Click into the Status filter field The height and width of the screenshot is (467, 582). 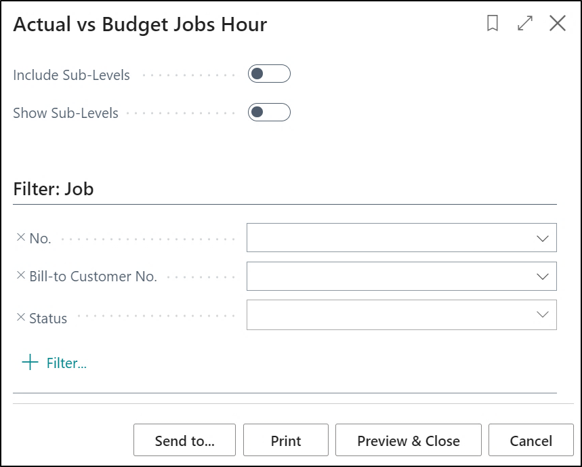pos(386,314)
